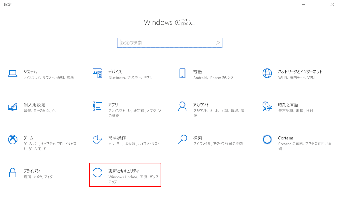
Task: Open the システム settings title
Action: tap(30, 72)
